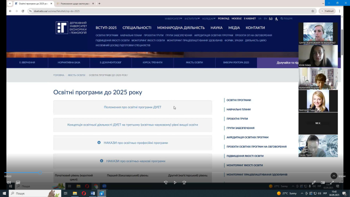Viewport: 350px width, 197px height.
Task: Select the ЯКІСТЬ ОСВІТИ tab in navigation strip
Action: tap(194, 62)
